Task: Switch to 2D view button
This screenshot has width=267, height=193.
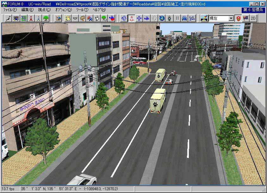Action: pos(253,18)
